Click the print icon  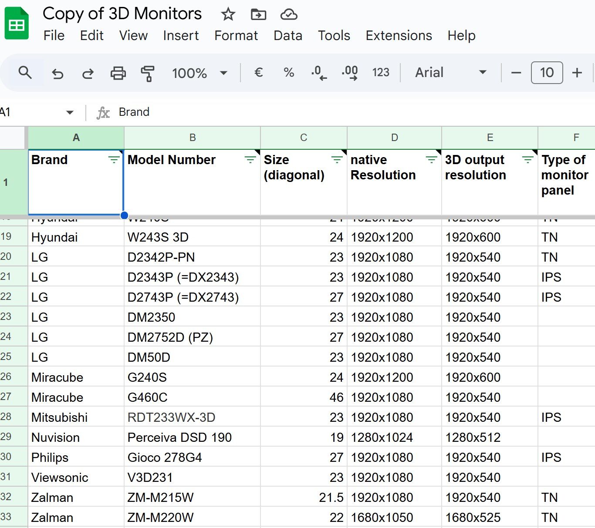pos(118,73)
